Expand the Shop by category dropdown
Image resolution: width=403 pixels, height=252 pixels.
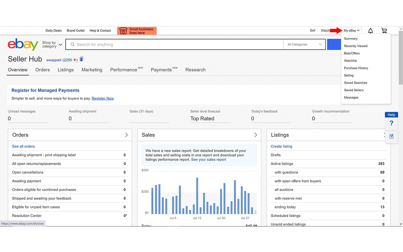tap(52, 44)
